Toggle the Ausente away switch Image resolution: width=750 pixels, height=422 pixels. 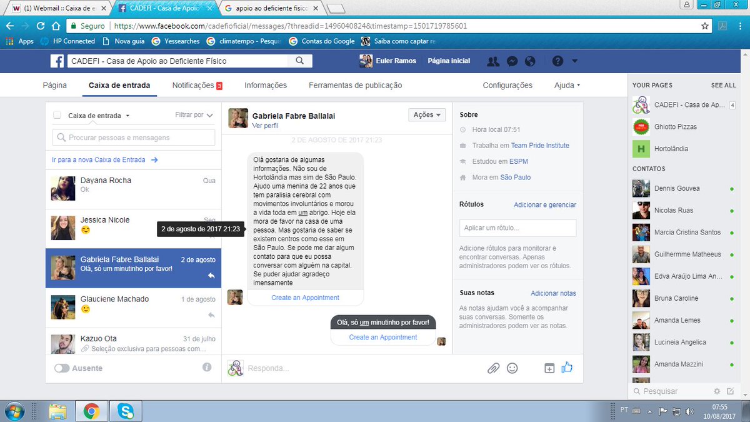tap(61, 368)
